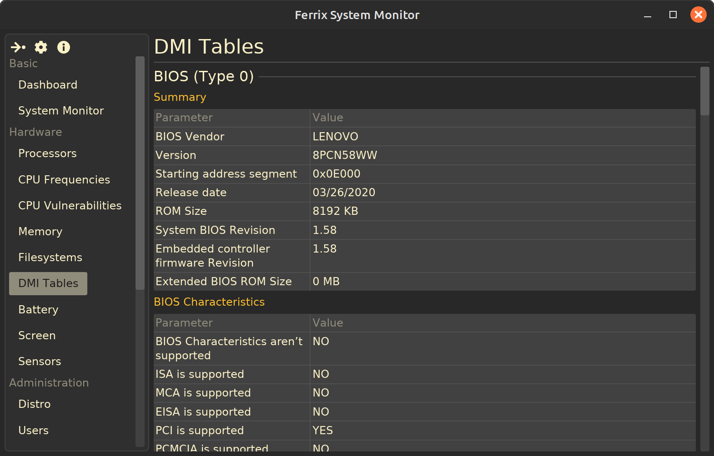Switch to System Monitor page

pos(61,111)
